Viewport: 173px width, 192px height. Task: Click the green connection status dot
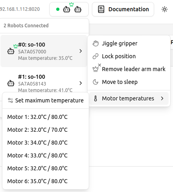point(58,9)
